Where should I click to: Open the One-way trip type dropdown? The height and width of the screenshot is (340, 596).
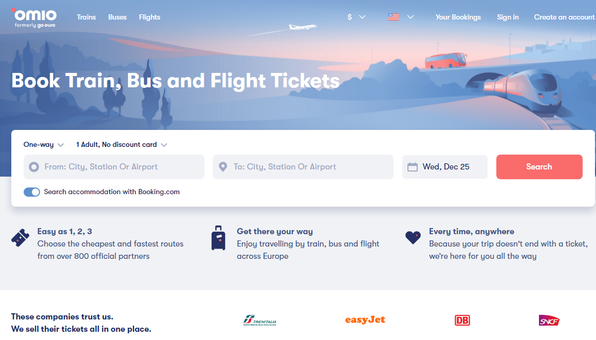[44, 145]
